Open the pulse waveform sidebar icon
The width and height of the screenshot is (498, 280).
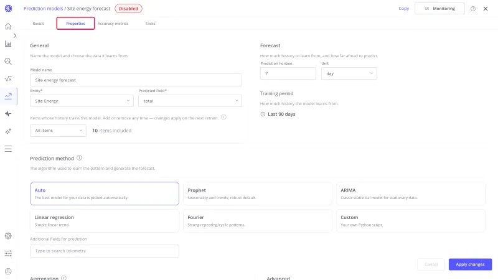point(8,114)
